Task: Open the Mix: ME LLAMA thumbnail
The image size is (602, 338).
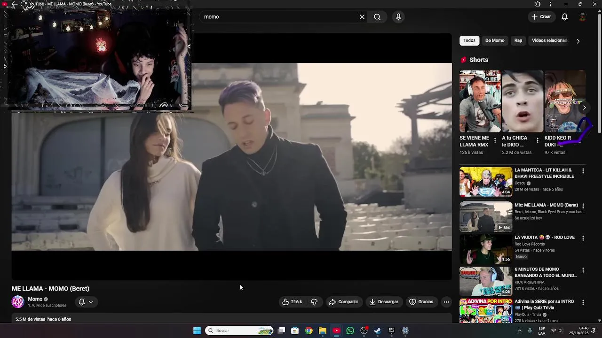Action: pyautogui.click(x=486, y=216)
